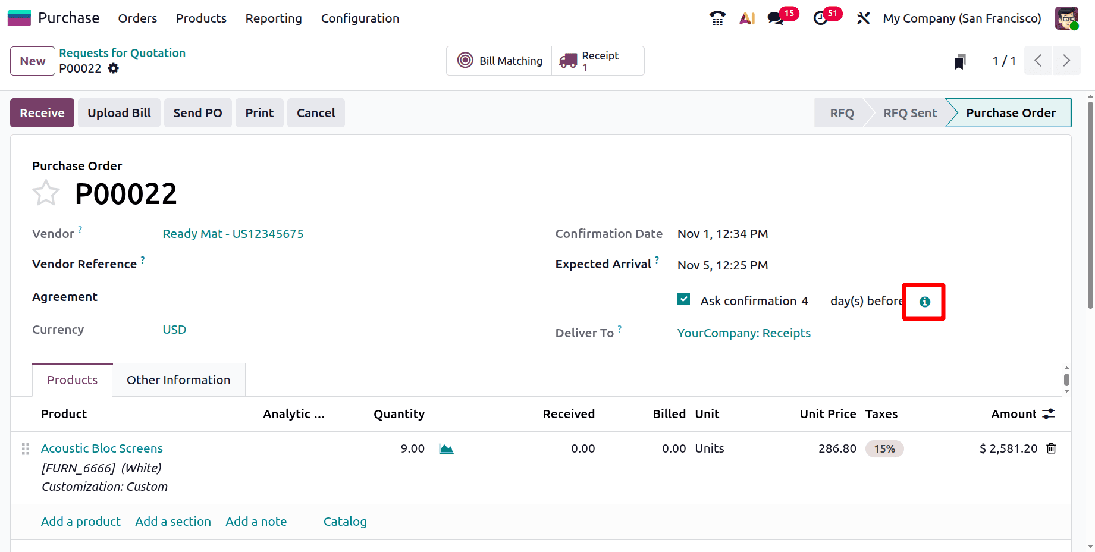View forecast graph for Acoustic Bloc Screens

coord(446,448)
